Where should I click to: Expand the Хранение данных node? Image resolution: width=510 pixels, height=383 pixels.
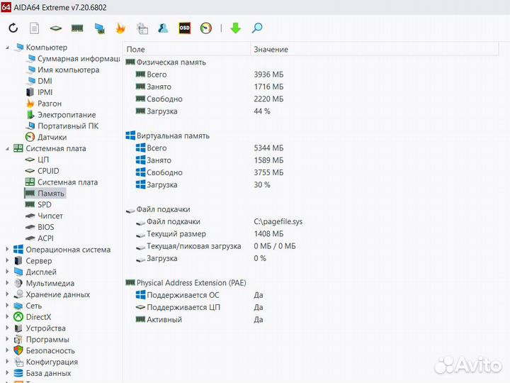click(x=7, y=294)
